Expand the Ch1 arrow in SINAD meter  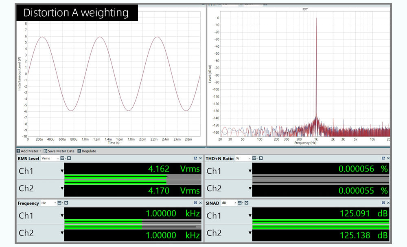pyautogui.click(x=250, y=215)
